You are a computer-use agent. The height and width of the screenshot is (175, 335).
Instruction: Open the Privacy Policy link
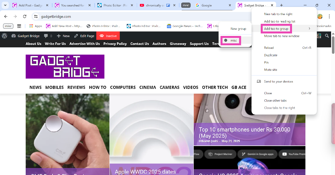[x=115, y=44]
